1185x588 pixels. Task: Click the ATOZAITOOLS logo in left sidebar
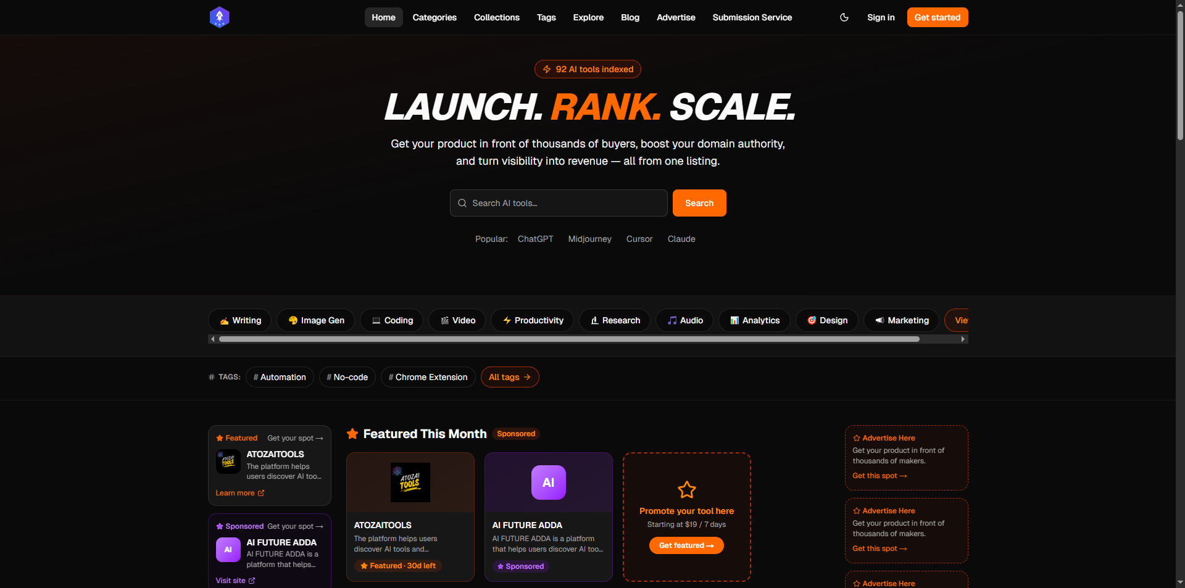(x=228, y=462)
